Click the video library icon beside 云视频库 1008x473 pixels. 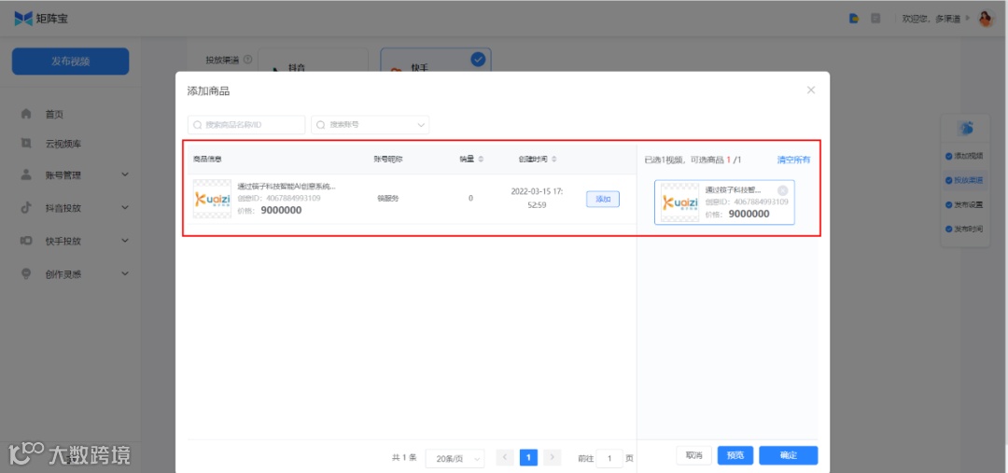click(26, 143)
